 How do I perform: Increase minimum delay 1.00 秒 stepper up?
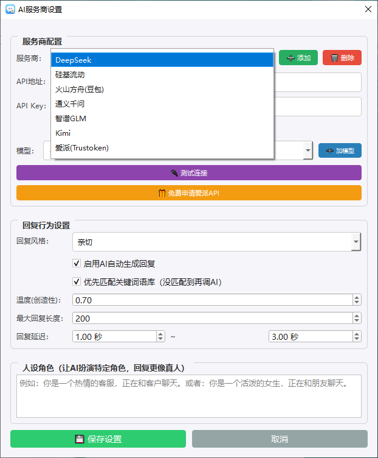click(160, 334)
